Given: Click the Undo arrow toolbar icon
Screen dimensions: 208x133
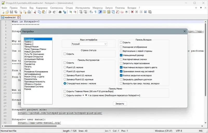Looking at the screenshot, I should coord(50,12).
